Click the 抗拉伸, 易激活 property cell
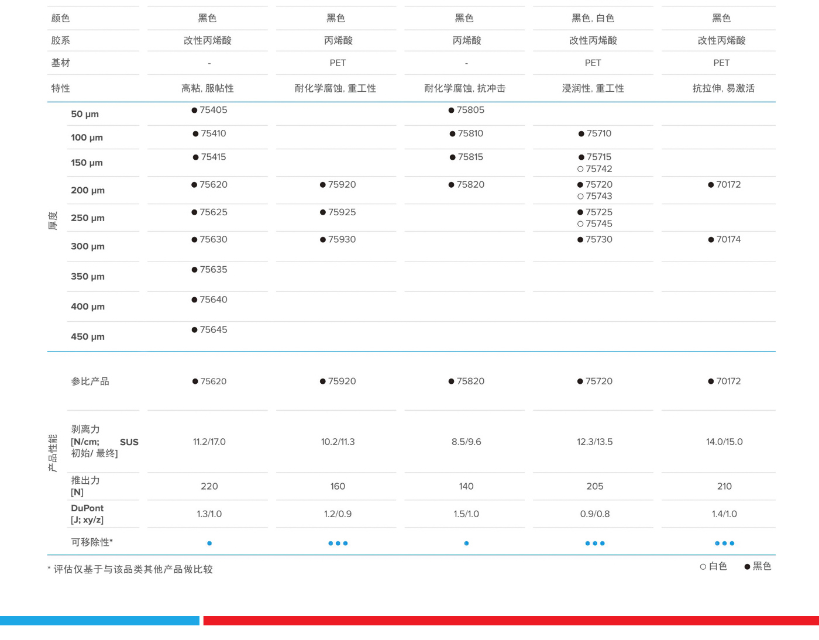This screenshot has width=819, height=640. click(724, 88)
